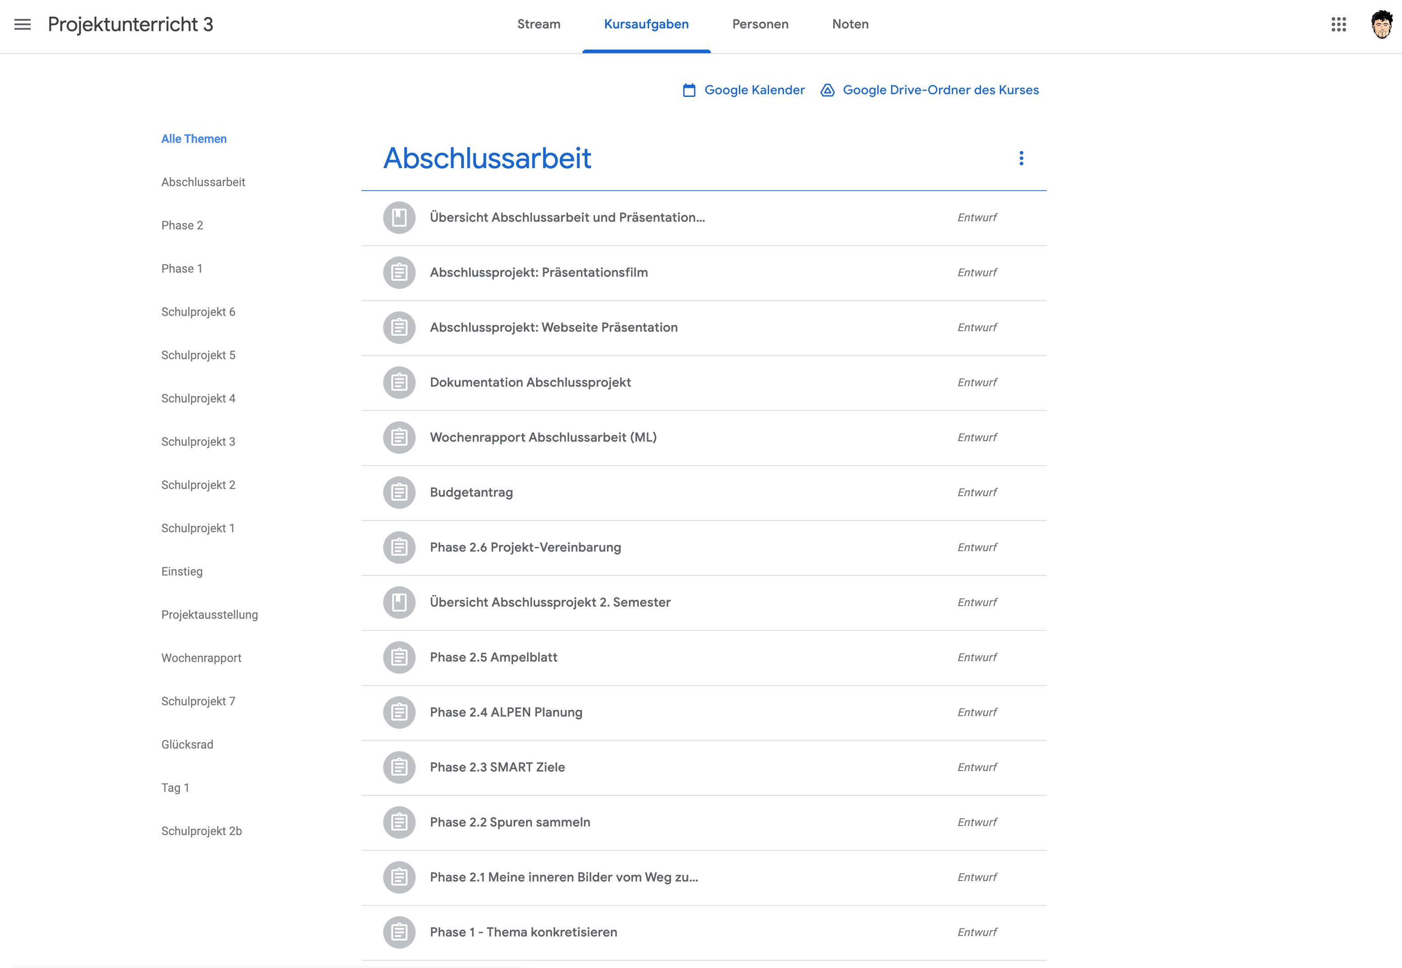This screenshot has height=968, width=1402.
Task: Select the Glücksrad topic
Action: coord(188,745)
